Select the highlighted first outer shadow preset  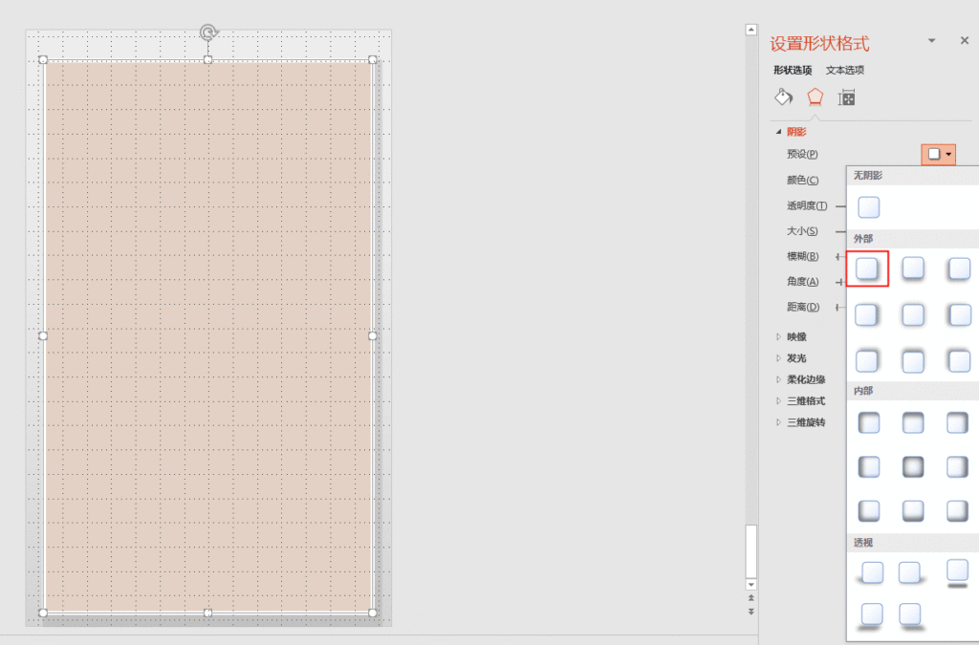pyautogui.click(x=867, y=269)
